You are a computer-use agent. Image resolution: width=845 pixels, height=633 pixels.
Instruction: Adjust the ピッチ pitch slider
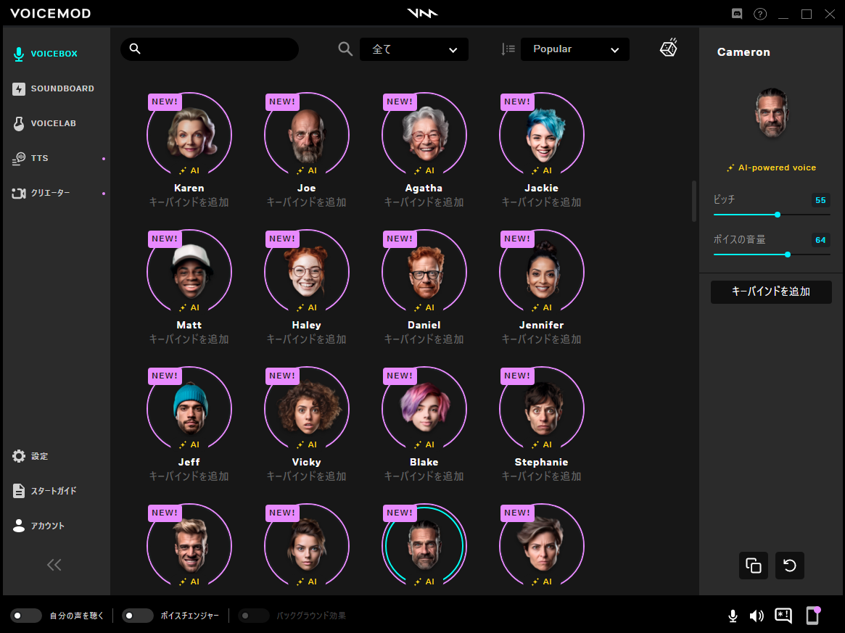point(772,215)
